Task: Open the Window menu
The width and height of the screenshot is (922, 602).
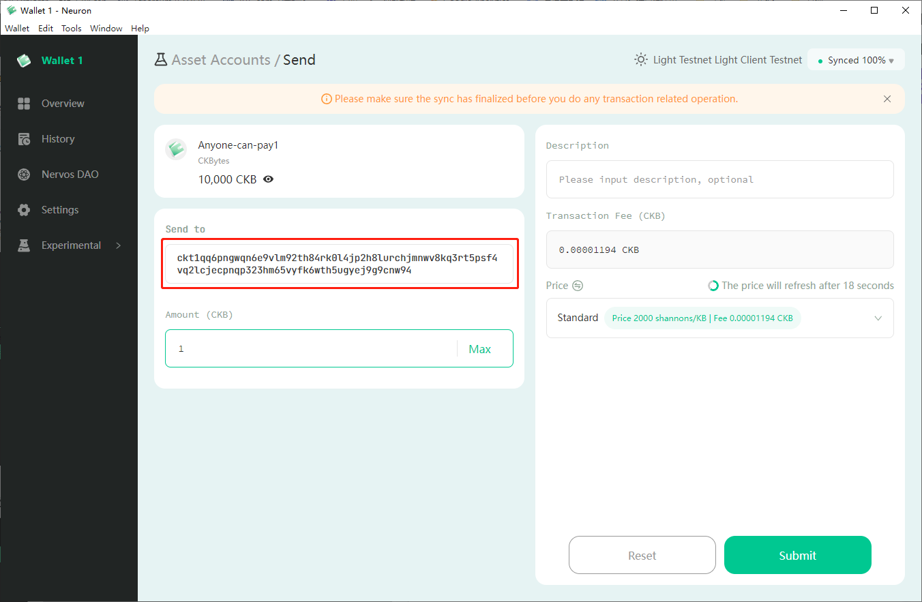Action: tap(106, 29)
